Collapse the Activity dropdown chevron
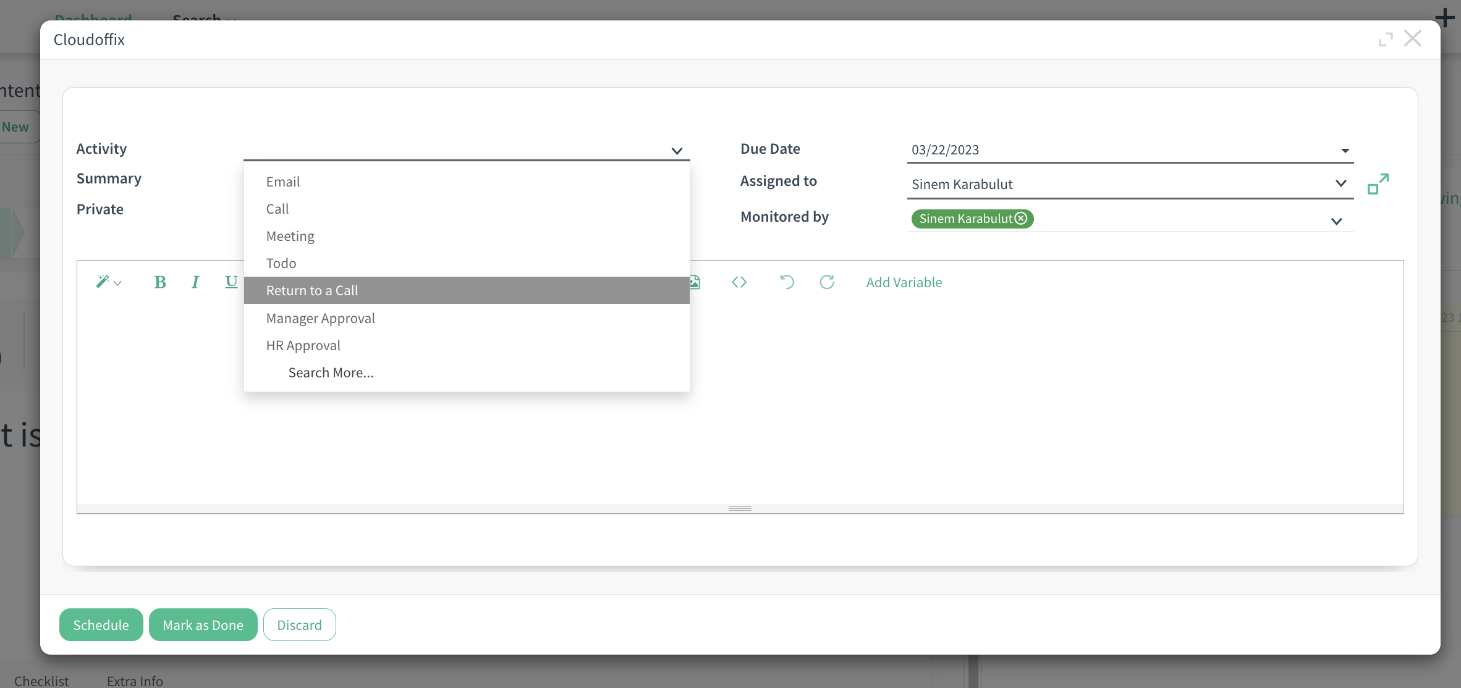The image size is (1461, 688). click(677, 151)
